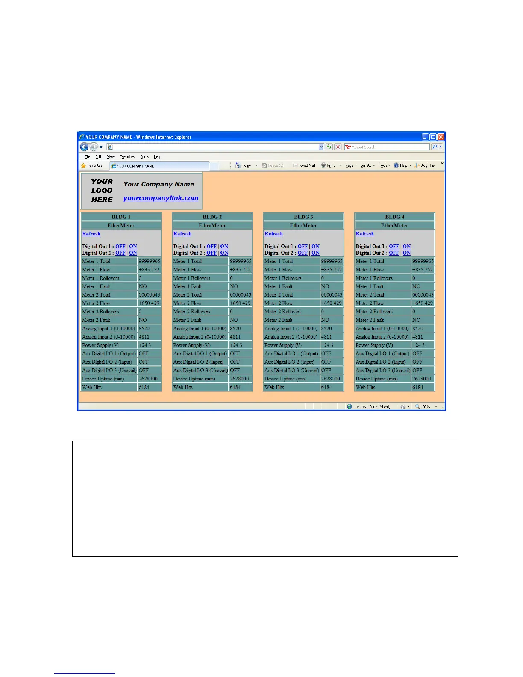Click BLDG 2 Analog Input 1 value 8520
Viewport: 523px width, 677px height.
pyautogui.click(x=240, y=328)
